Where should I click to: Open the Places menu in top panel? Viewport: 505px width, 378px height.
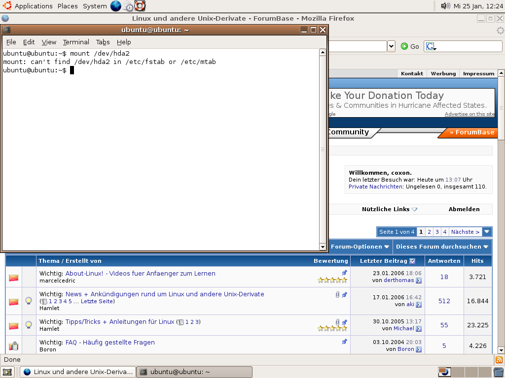coord(68,6)
